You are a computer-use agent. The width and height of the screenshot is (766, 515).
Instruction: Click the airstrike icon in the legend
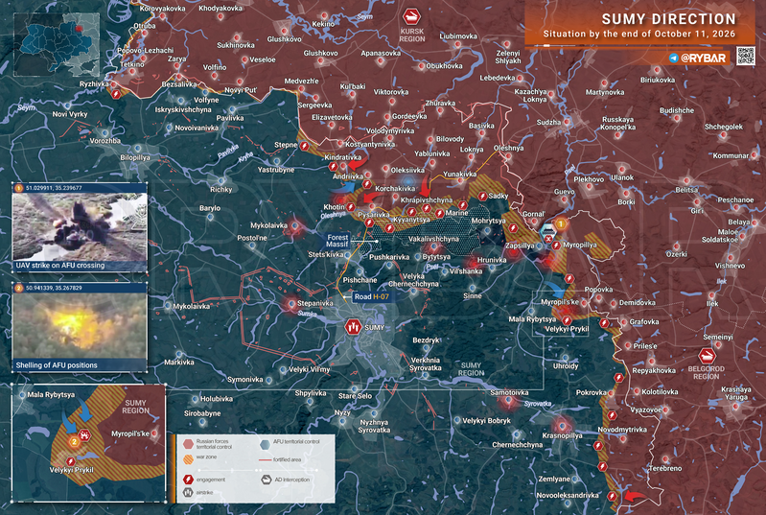(x=188, y=492)
